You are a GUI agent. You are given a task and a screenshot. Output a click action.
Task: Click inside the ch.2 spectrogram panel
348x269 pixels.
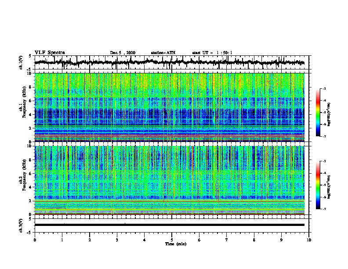[169, 180]
